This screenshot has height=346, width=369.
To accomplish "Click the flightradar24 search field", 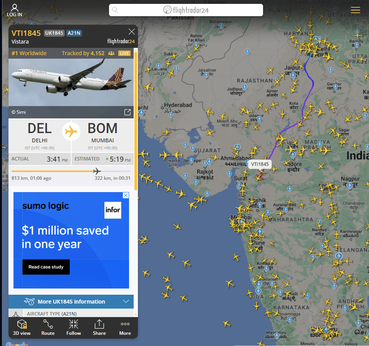I will tap(186, 10).
